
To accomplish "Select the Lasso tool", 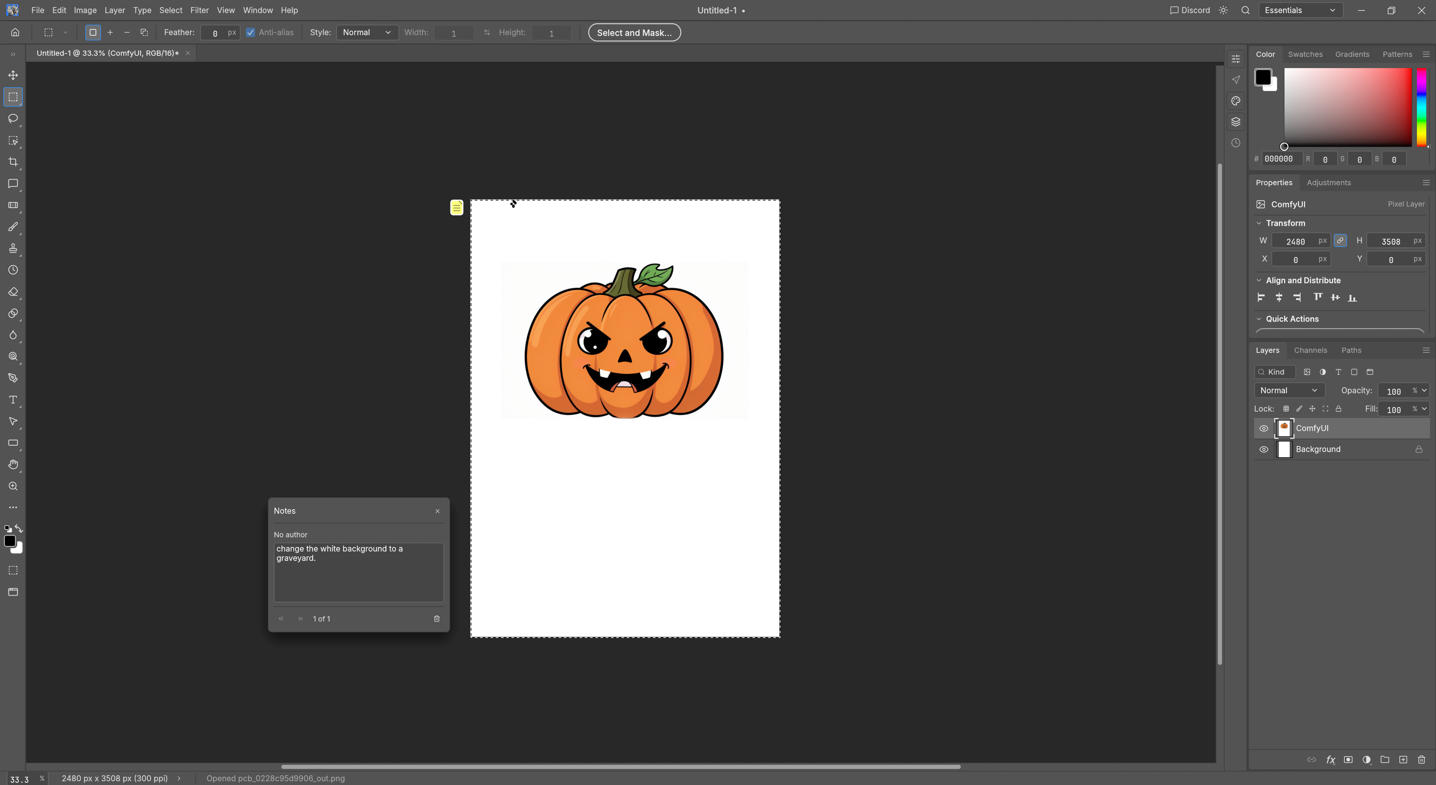I will (x=13, y=118).
